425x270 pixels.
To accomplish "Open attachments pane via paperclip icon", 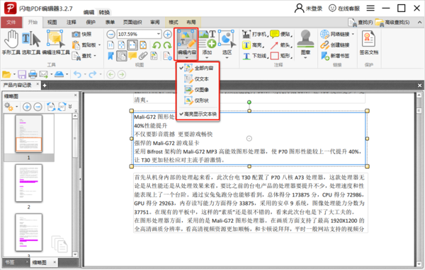I will [143, 56].
